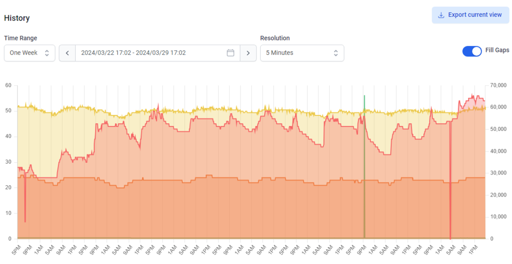Click the History heading
This screenshot has width=512, height=264.
pyautogui.click(x=17, y=18)
